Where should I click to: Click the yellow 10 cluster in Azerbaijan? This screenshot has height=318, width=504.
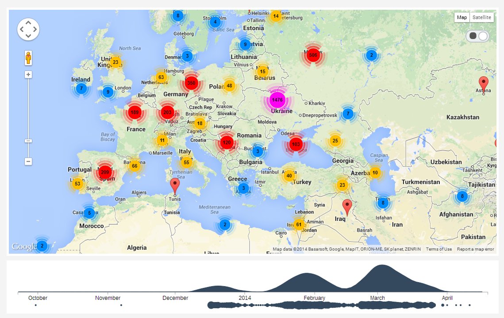pyautogui.click(x=375, y=173)
